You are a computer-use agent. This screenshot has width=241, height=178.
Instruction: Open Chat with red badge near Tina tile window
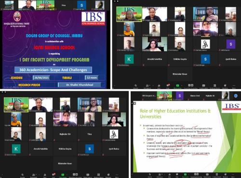point(54,175)
